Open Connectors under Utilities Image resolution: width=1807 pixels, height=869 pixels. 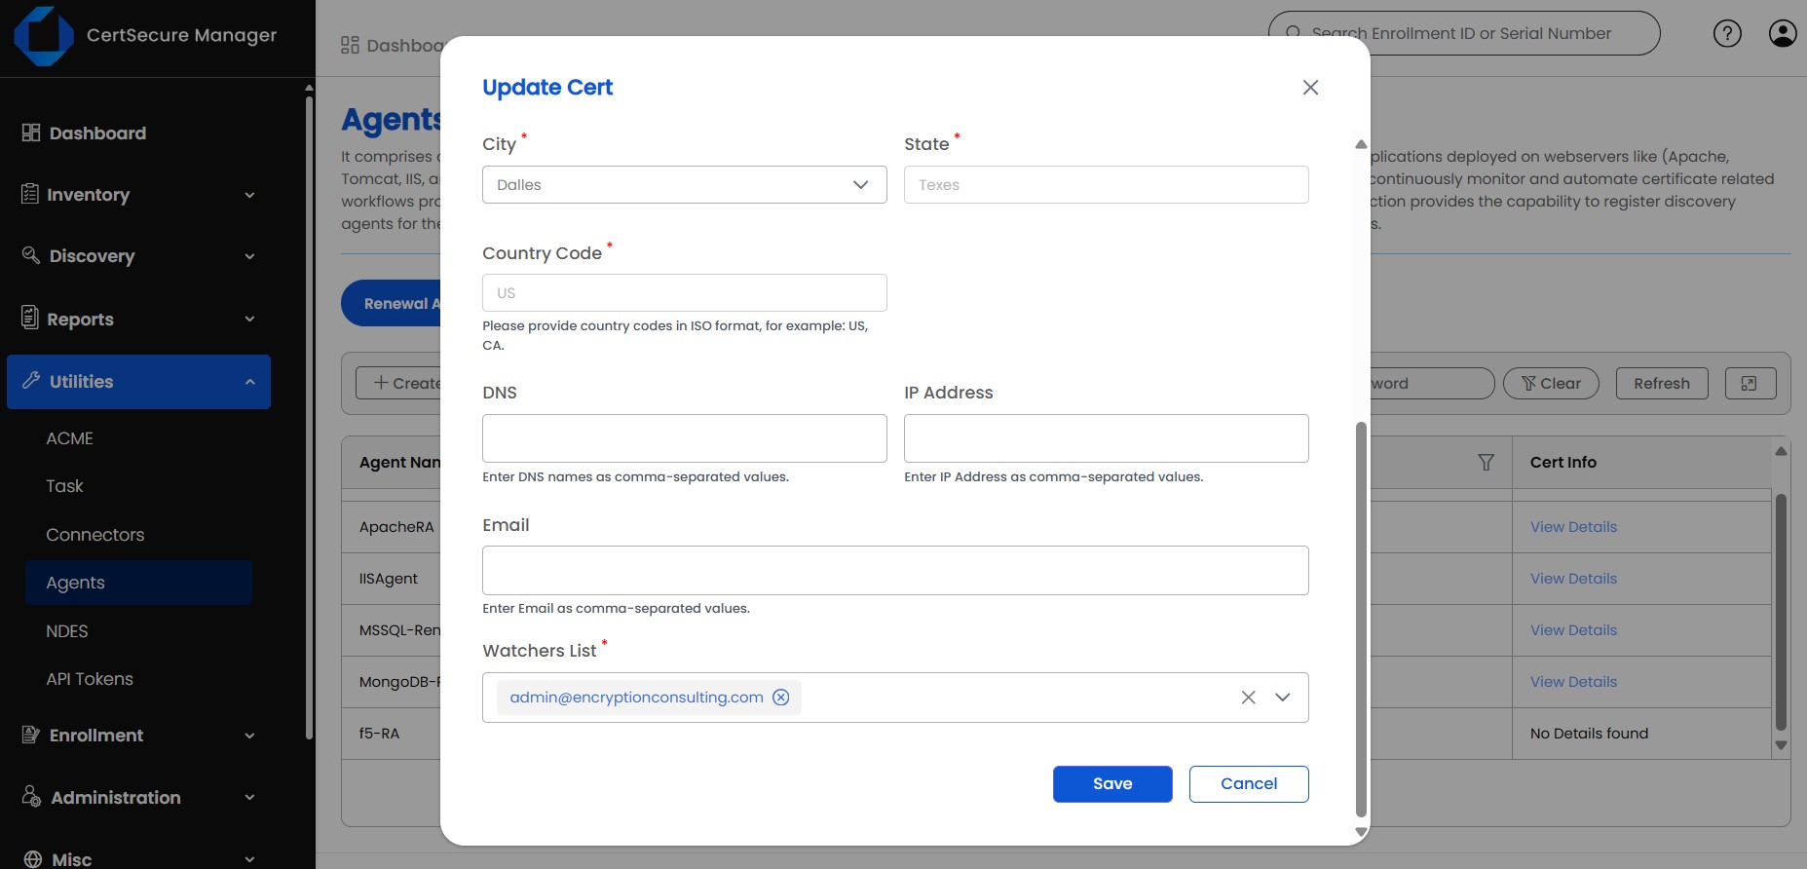pos(95,535)
